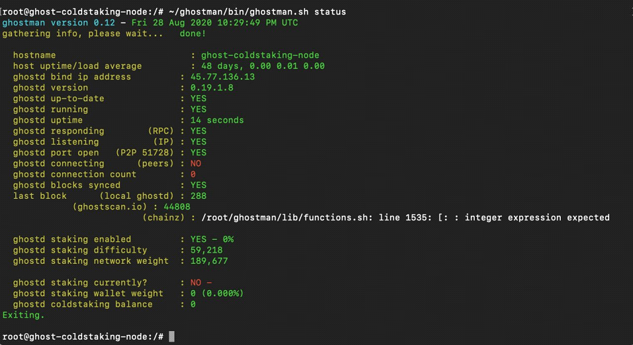Click the terminal cursor at the bottom prompt

tap(171, 336)
